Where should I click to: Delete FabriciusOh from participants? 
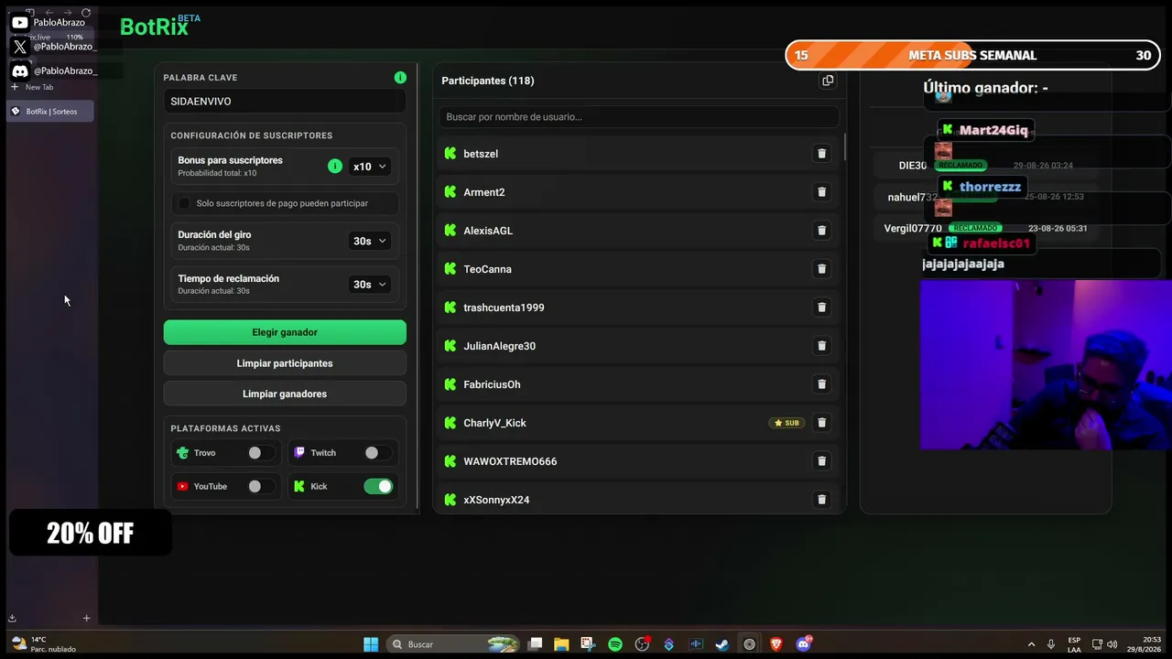[x=821, y=384]
